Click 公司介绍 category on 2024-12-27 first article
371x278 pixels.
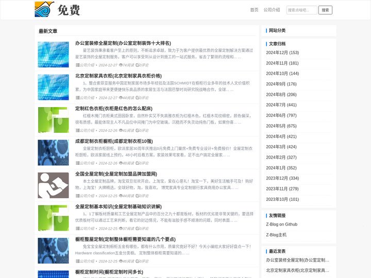pyautogui.click(x=87, y=65)
